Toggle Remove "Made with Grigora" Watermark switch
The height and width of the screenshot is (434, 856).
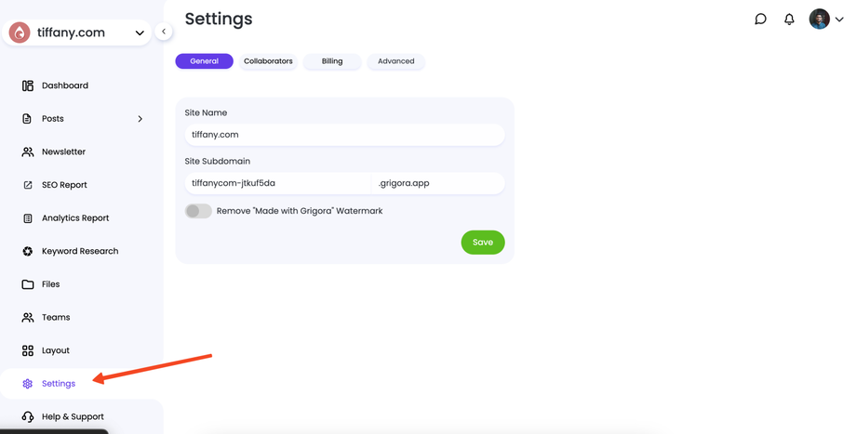coord(198,211)
